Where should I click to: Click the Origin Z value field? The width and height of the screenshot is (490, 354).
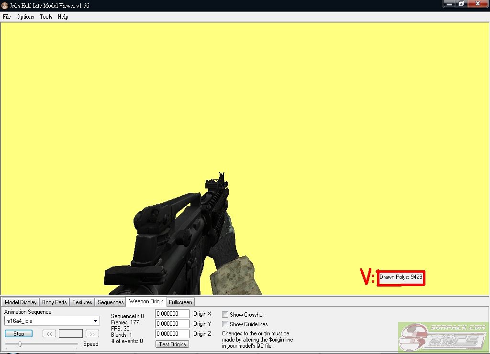point(172,334)
